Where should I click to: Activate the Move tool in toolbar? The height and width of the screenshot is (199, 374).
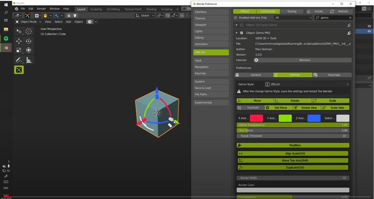tap(19, 41)
